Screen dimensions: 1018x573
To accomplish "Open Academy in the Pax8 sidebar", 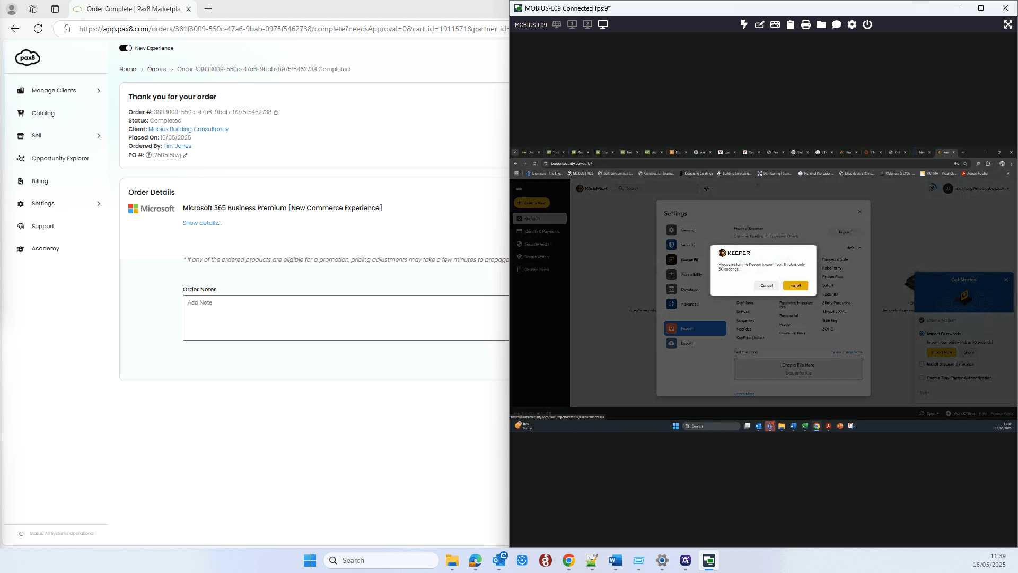I will pyautogui.click(x=46, y=248).
